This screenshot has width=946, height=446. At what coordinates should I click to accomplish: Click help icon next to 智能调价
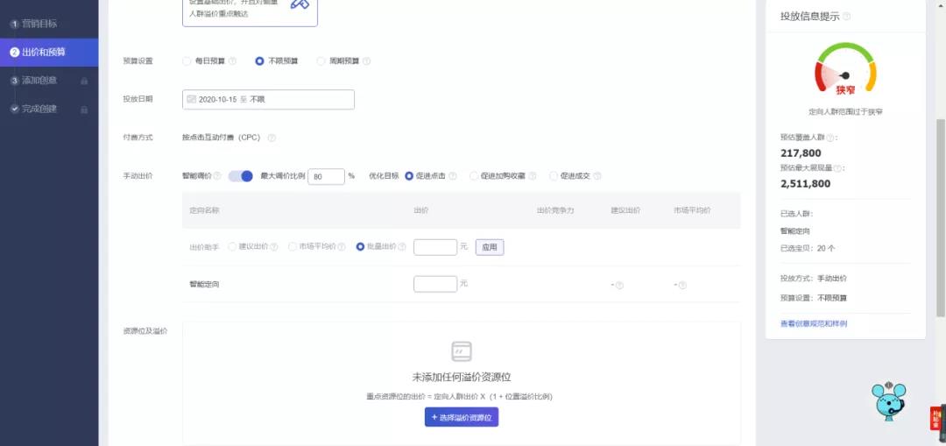point(217,176)
